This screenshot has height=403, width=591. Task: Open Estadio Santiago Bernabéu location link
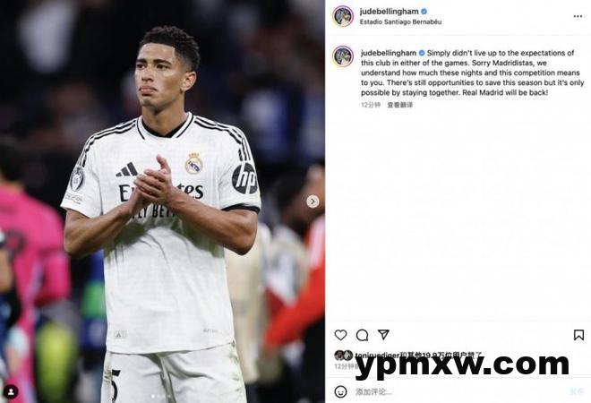[x=400, y=21]
